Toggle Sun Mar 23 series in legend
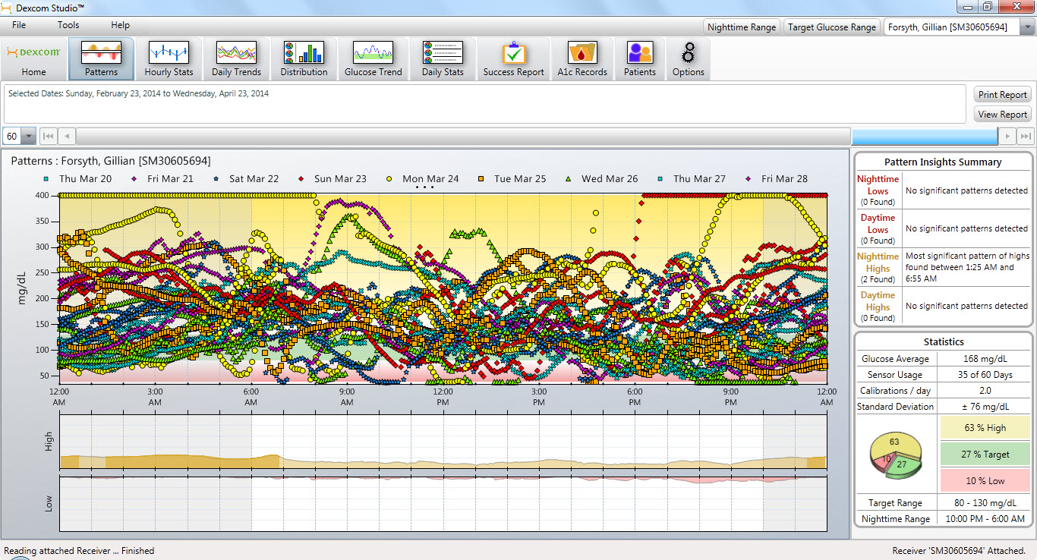1037x560 pixels. (333, 179)
